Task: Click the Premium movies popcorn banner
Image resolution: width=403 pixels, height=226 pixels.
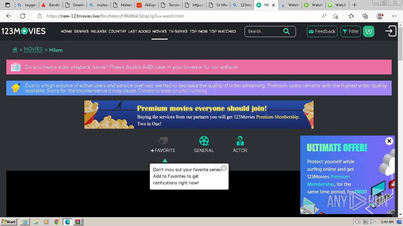Action: [x=199, y=115]
